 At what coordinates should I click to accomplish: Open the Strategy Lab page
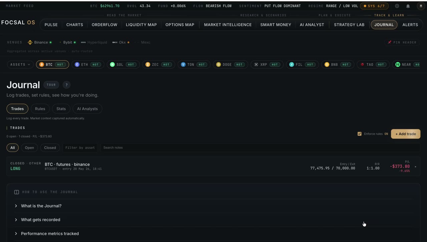point(349,25)
